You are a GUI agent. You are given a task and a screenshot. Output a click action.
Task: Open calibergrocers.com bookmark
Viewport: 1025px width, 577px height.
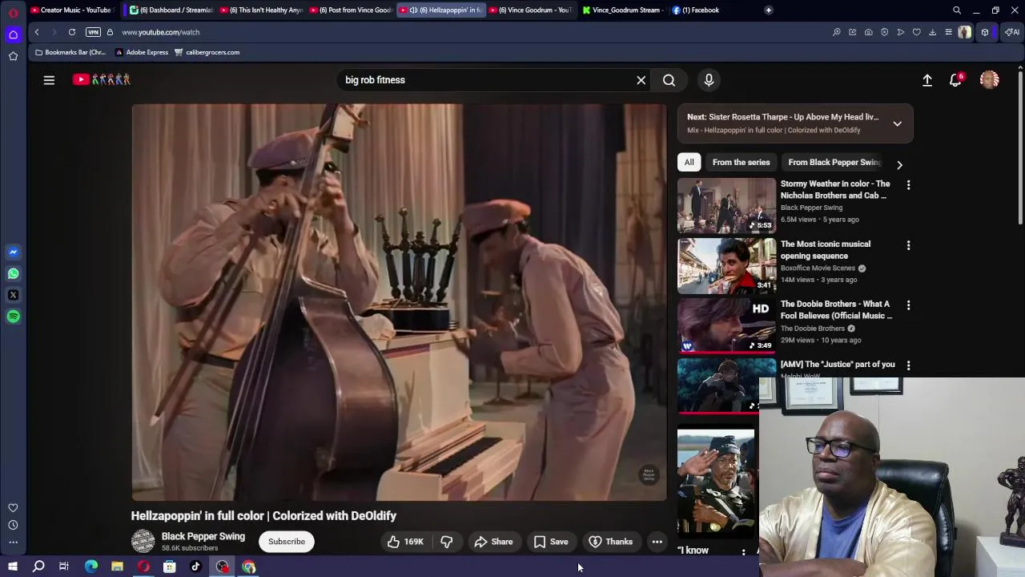207,52
